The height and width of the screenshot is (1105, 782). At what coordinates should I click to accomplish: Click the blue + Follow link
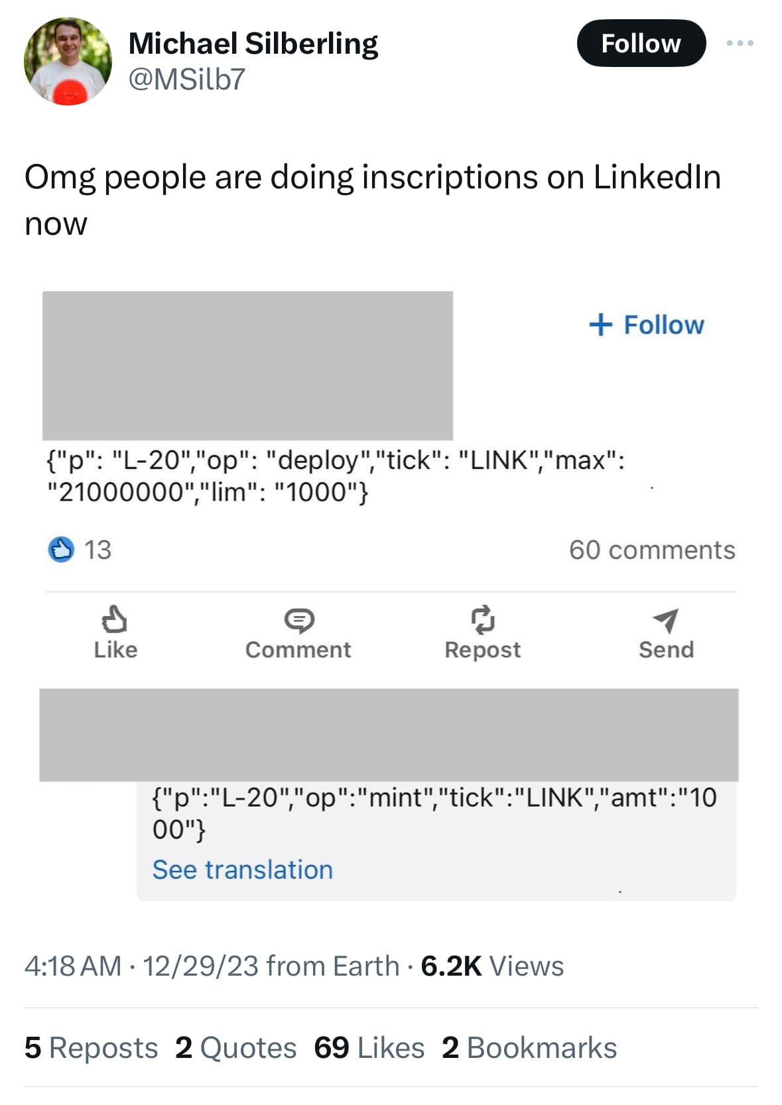tap(647, 325)
